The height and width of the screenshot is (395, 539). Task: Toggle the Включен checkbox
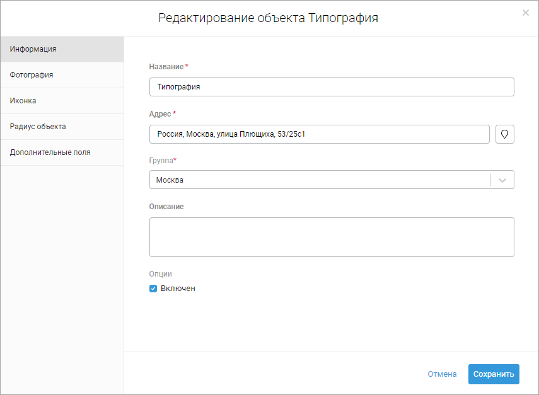tap(153, 289)
